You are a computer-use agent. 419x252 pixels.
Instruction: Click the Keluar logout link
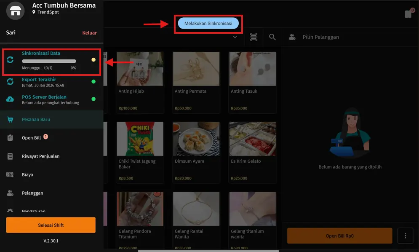click(x=89, y=33)
